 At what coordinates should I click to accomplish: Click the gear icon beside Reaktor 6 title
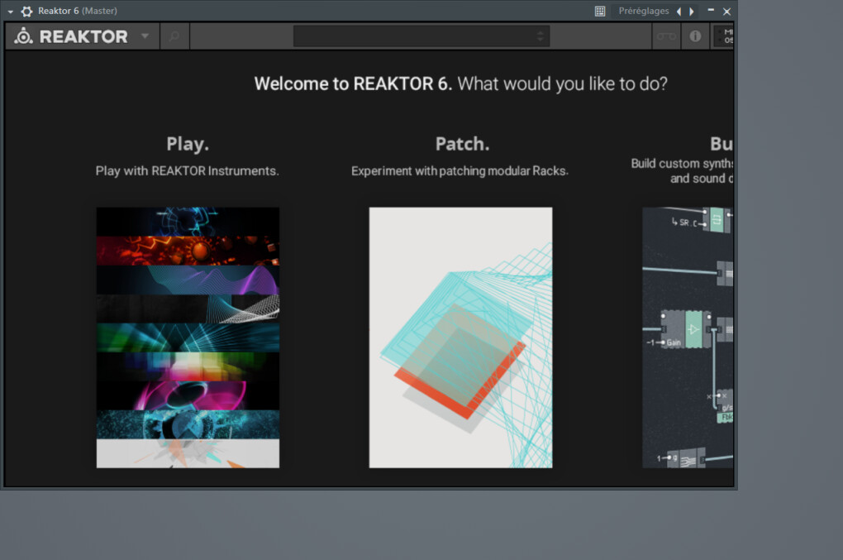point(26,12)
